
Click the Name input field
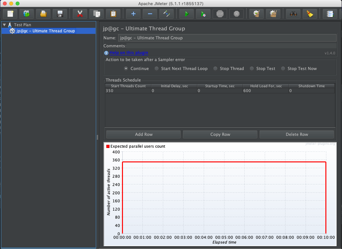pos(227,38)
